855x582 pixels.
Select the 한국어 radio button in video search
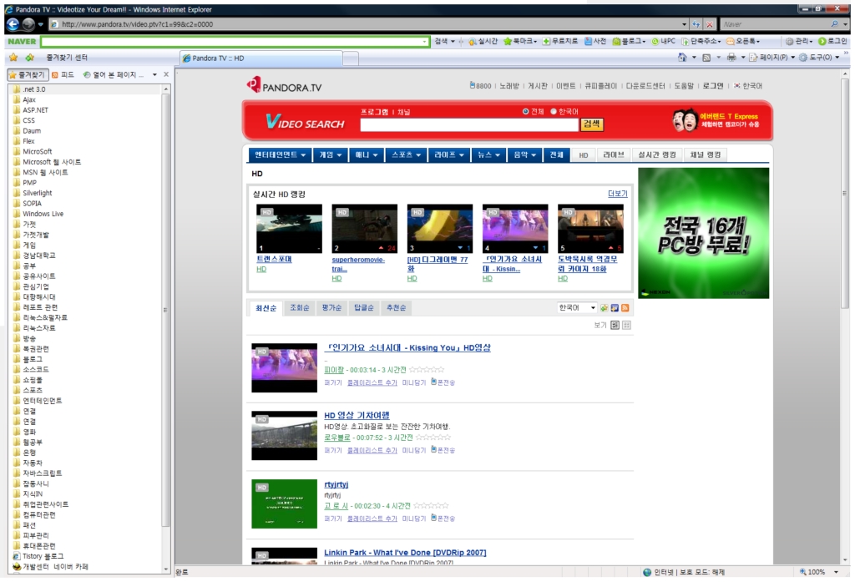click(554, 111)
